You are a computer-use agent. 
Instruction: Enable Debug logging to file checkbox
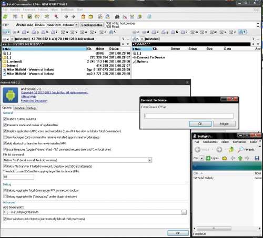pyautogui.click(x=5, y=196)
